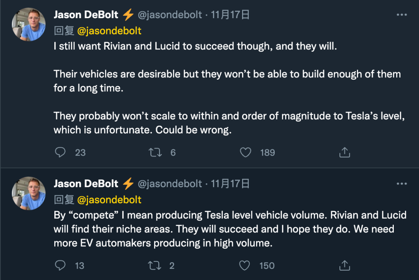The image size is (419, 280).
Task: Open Jason DeBolt's avatar on second tweet
Action: (29, 193)
